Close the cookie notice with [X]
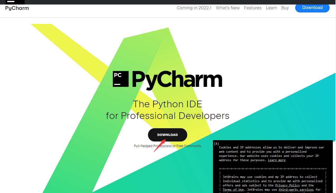 pyautogui.click(x=216, y=144)
